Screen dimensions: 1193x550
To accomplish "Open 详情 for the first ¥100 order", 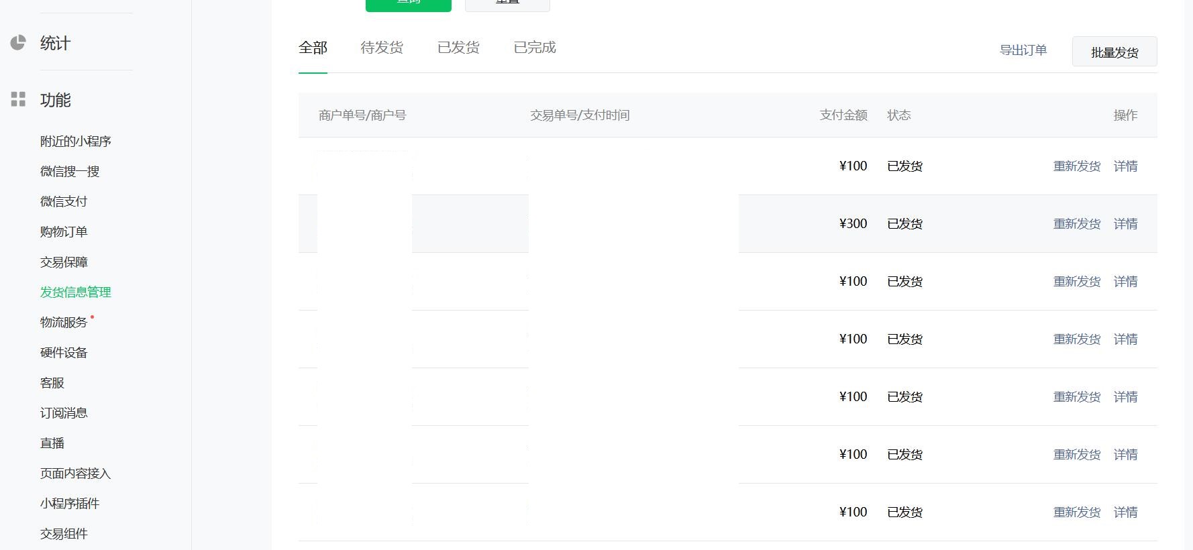I will (1125, 166).
